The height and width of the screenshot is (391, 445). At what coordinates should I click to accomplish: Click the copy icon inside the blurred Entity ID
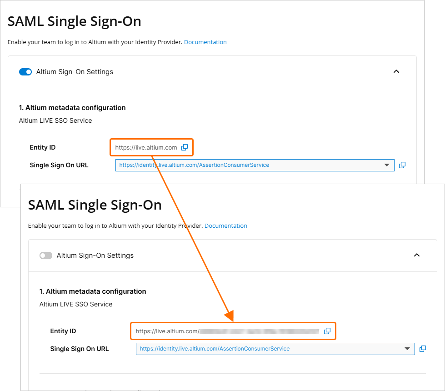point(327,331)
